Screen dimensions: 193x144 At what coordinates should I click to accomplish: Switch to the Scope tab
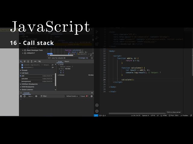tap(60, 61)
